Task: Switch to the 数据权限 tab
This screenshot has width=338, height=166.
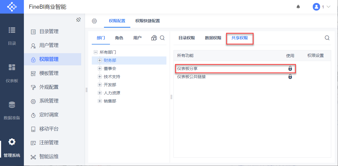Action: pyautogui.click(x=213, y=38)
